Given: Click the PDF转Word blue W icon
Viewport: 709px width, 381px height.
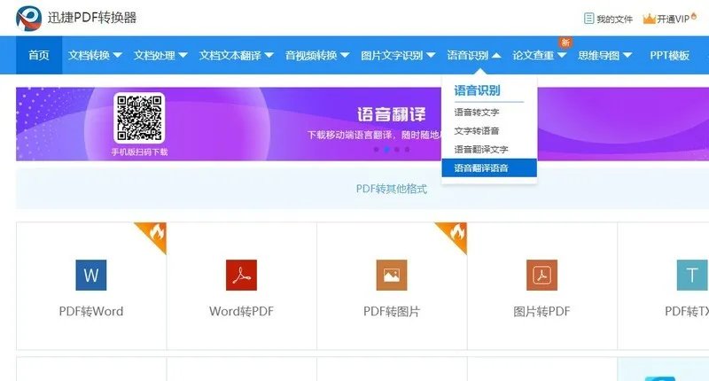Looking at the screenshot, I should (91, 275).
